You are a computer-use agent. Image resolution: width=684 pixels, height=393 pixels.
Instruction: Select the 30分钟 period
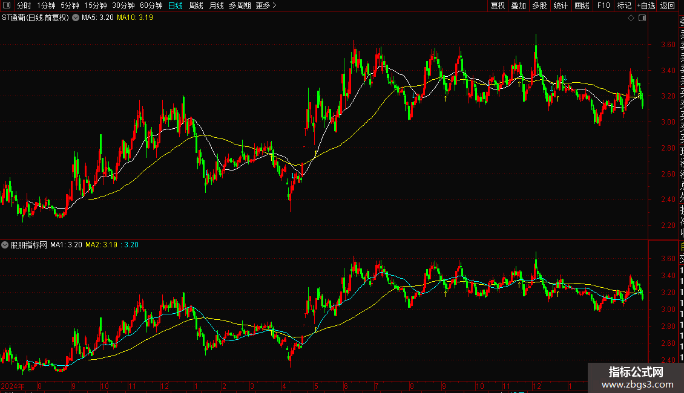123,5
